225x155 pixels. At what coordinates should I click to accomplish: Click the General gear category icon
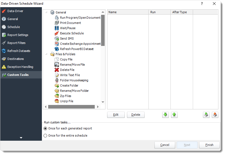(52, 12)
